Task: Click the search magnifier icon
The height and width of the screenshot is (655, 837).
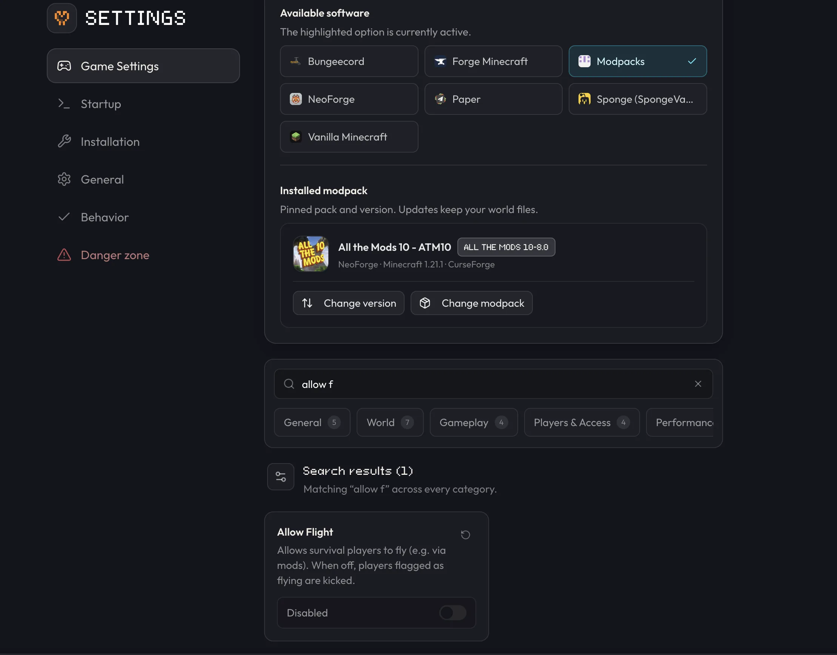Action: point(289,384)
